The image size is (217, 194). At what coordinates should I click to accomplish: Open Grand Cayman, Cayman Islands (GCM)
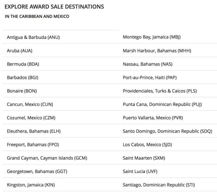47,158
